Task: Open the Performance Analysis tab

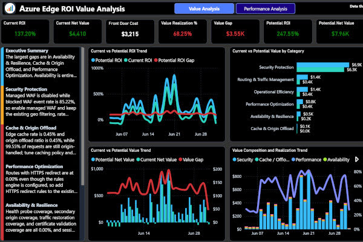Action: pos(266,9)
